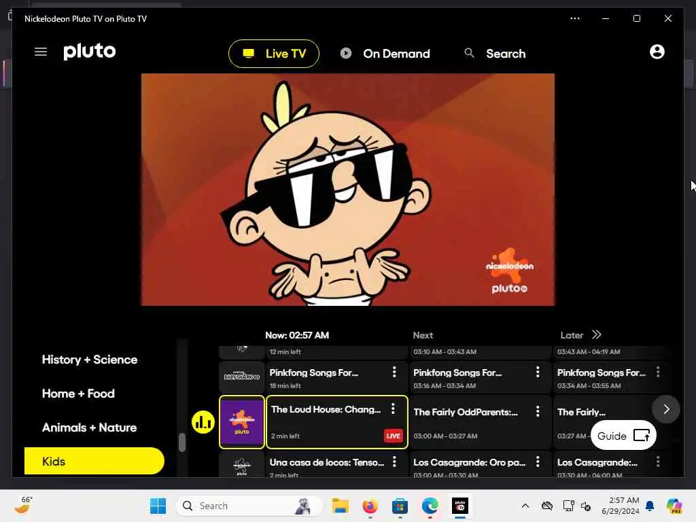Screen dimensions: 696x522
Task: Advance guide with right arrow button
Action: coord(666,409)
